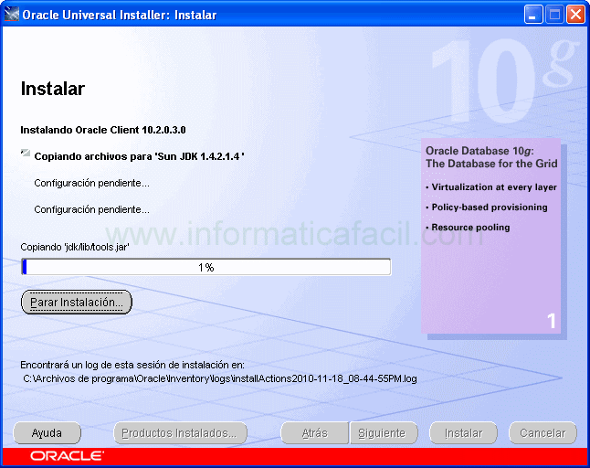Open Ayuda help button

pos(47,433)
